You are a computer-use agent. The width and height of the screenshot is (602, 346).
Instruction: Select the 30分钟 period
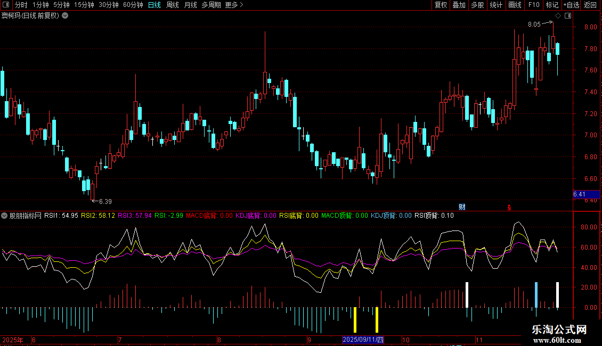click(x=109, y=5)
